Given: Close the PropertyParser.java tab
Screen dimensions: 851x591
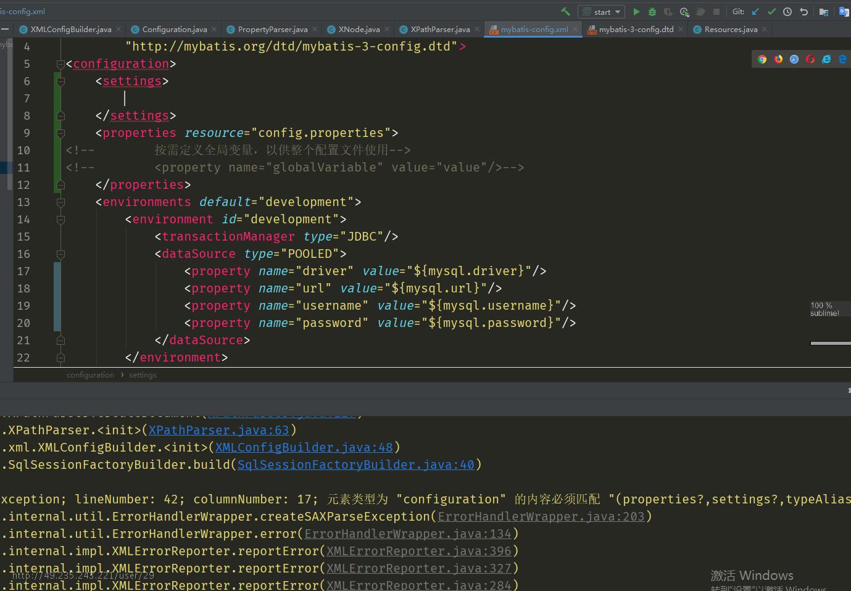Looking at the screenshot, I should [x=315, y=29].
